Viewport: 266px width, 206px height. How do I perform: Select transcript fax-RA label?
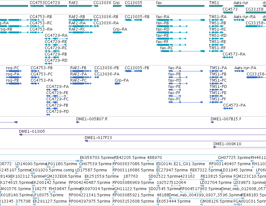coord(163,17)
